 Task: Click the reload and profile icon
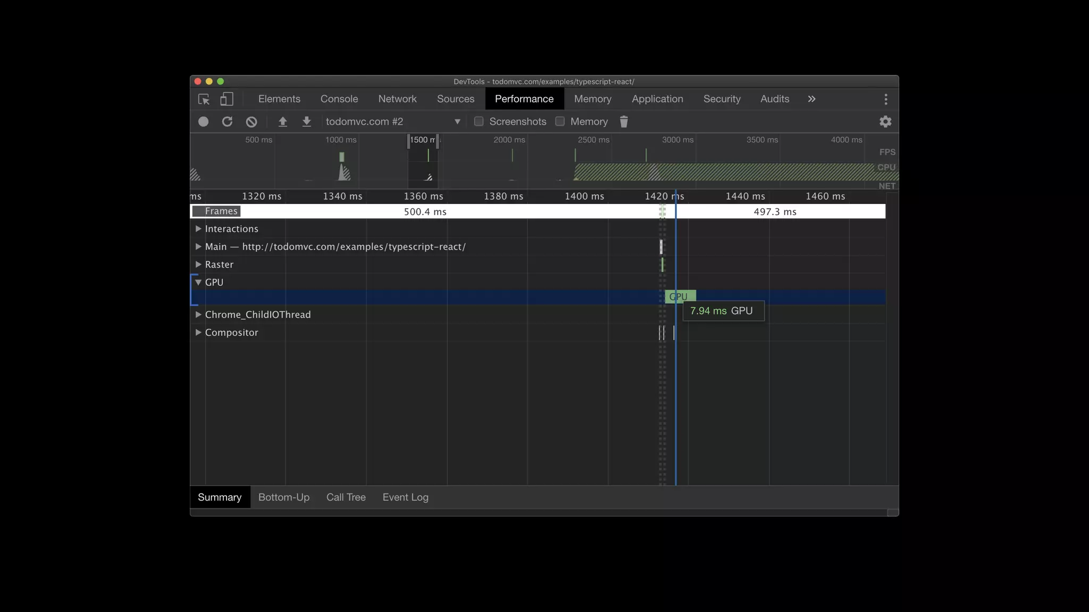click(227, 122)
